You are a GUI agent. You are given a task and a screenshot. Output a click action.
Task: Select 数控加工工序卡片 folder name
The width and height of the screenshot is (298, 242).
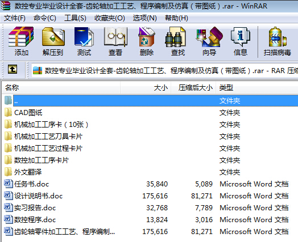click(x=42, y=160)
